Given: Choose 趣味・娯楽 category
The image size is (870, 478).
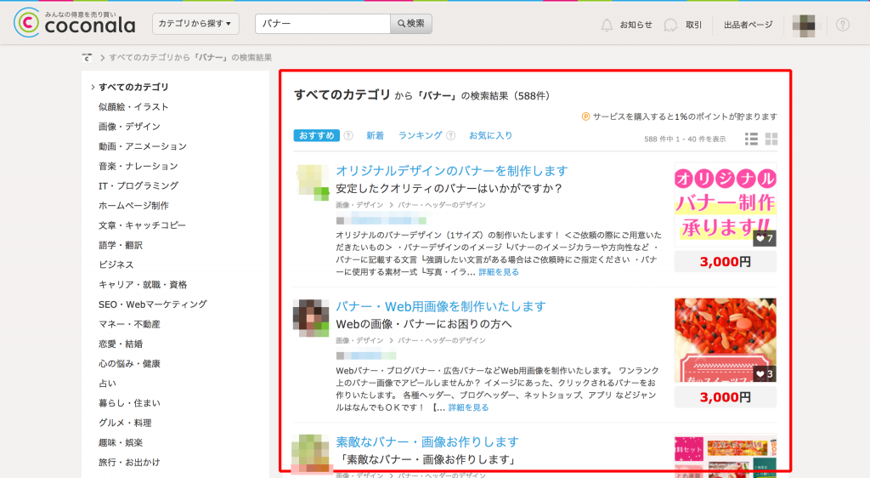Looking at the screenshot, I should pyautogui.click(x=121, y=443).
